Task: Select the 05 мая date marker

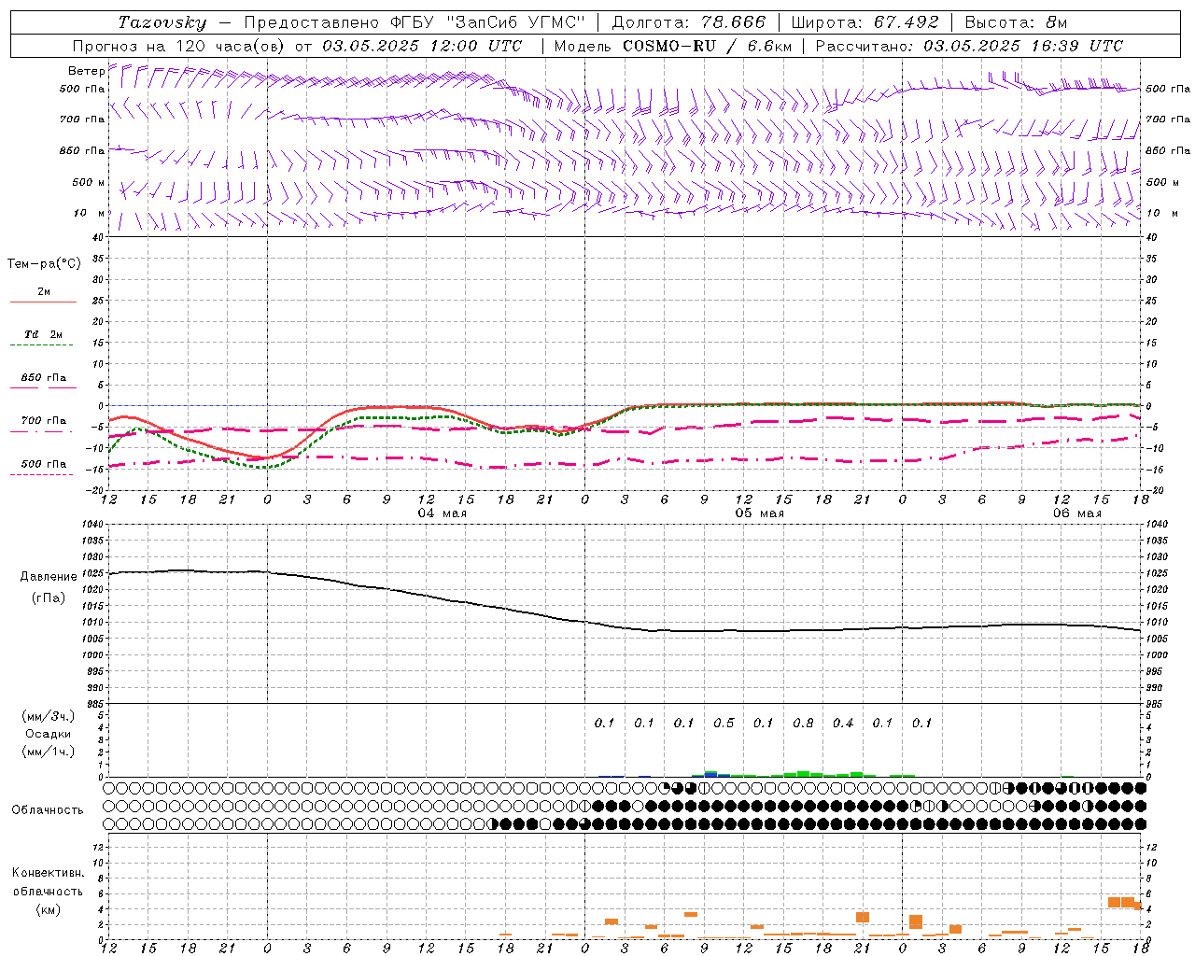Action: [759, 513]
